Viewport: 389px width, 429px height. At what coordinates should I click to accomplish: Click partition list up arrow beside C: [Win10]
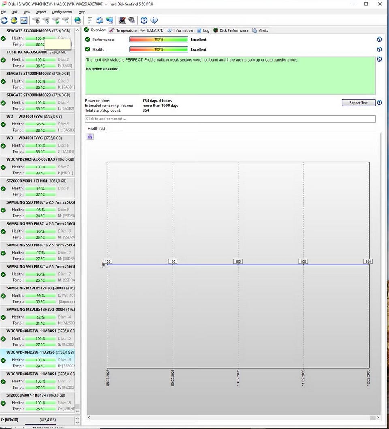pyautogui.click(x=77, y=418)
